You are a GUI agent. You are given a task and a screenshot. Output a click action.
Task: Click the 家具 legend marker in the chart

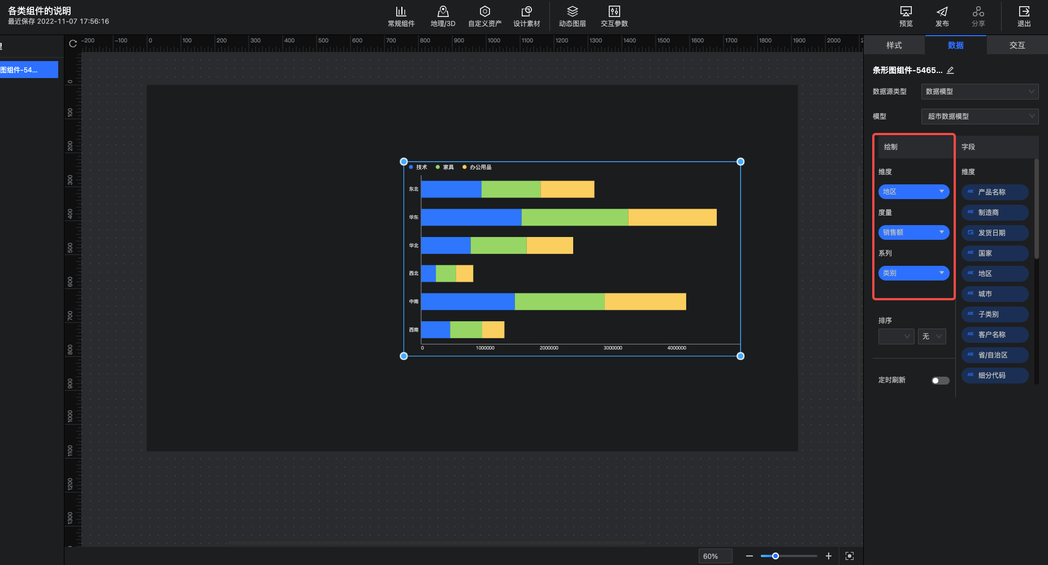pyautogui.click(x=438, y=167)
